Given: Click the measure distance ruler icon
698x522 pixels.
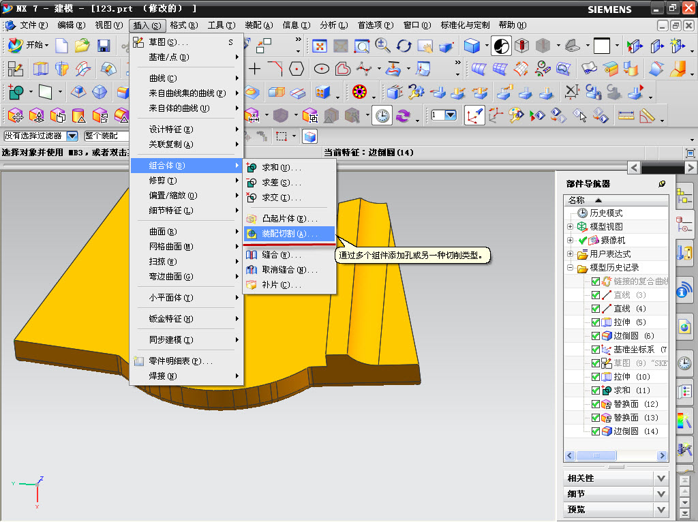Looking at the screenshot, I should pos(626,116).
